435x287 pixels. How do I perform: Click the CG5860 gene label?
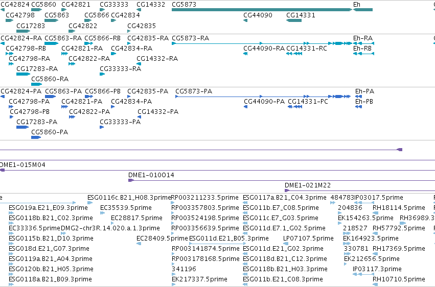(43, 5)
